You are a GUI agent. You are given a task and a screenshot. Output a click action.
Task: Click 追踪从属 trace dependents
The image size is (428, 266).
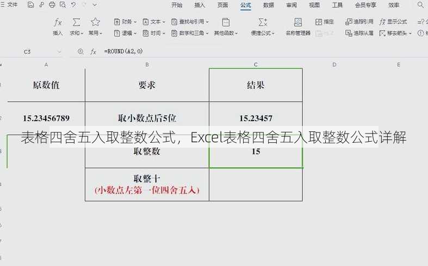tap(359, 33)
